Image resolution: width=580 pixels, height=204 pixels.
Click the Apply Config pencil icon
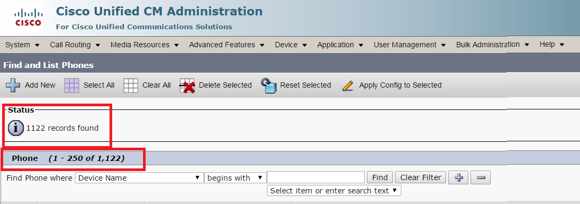(x=348, y=86)
